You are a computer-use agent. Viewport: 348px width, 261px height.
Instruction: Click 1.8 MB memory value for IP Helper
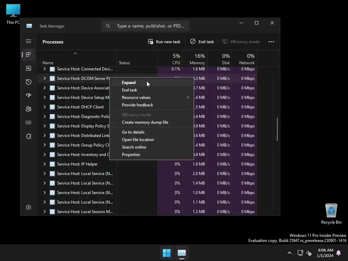pyautogui.click(x=198, y=164)
